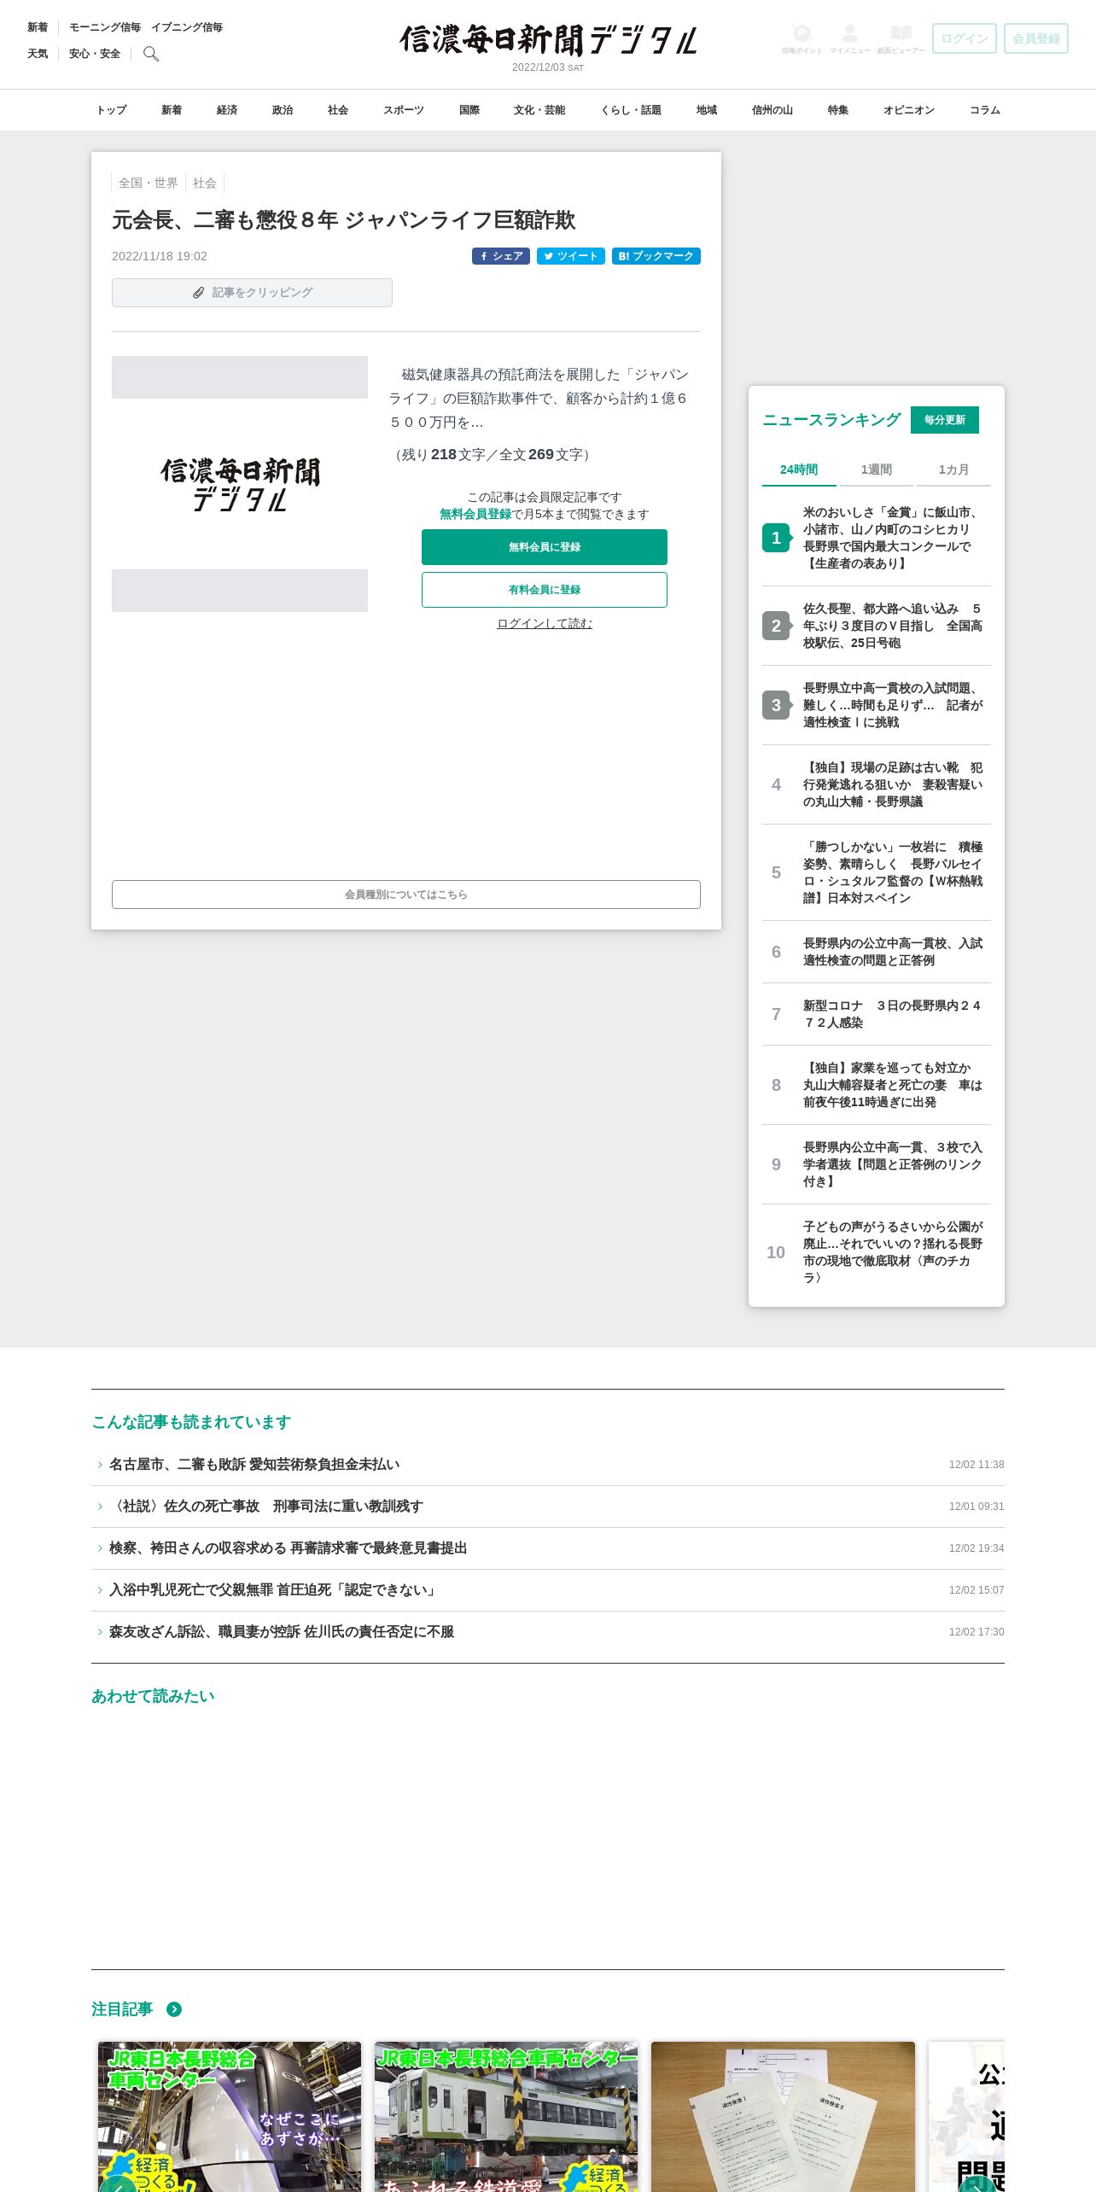The image size is (1096, 2192).
Task: Switch ranking to 1週間 tab
Action: [x=877, y=469]
